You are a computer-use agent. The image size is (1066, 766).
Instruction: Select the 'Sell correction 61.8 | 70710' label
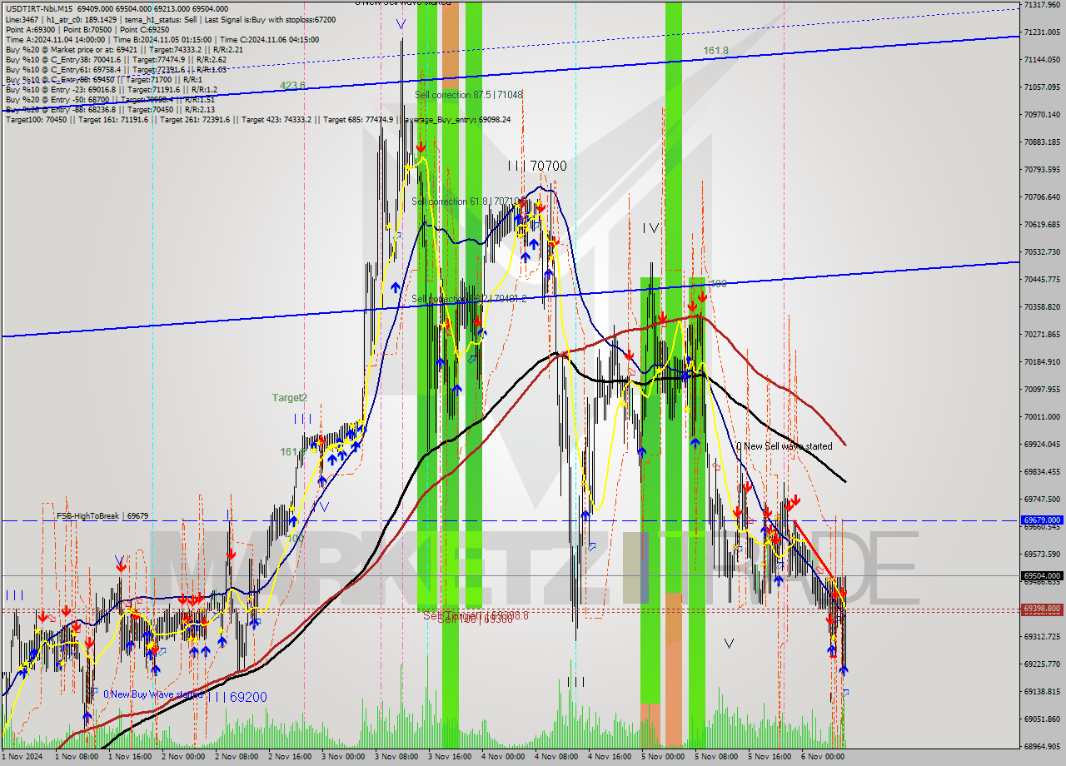coord(466,201)
